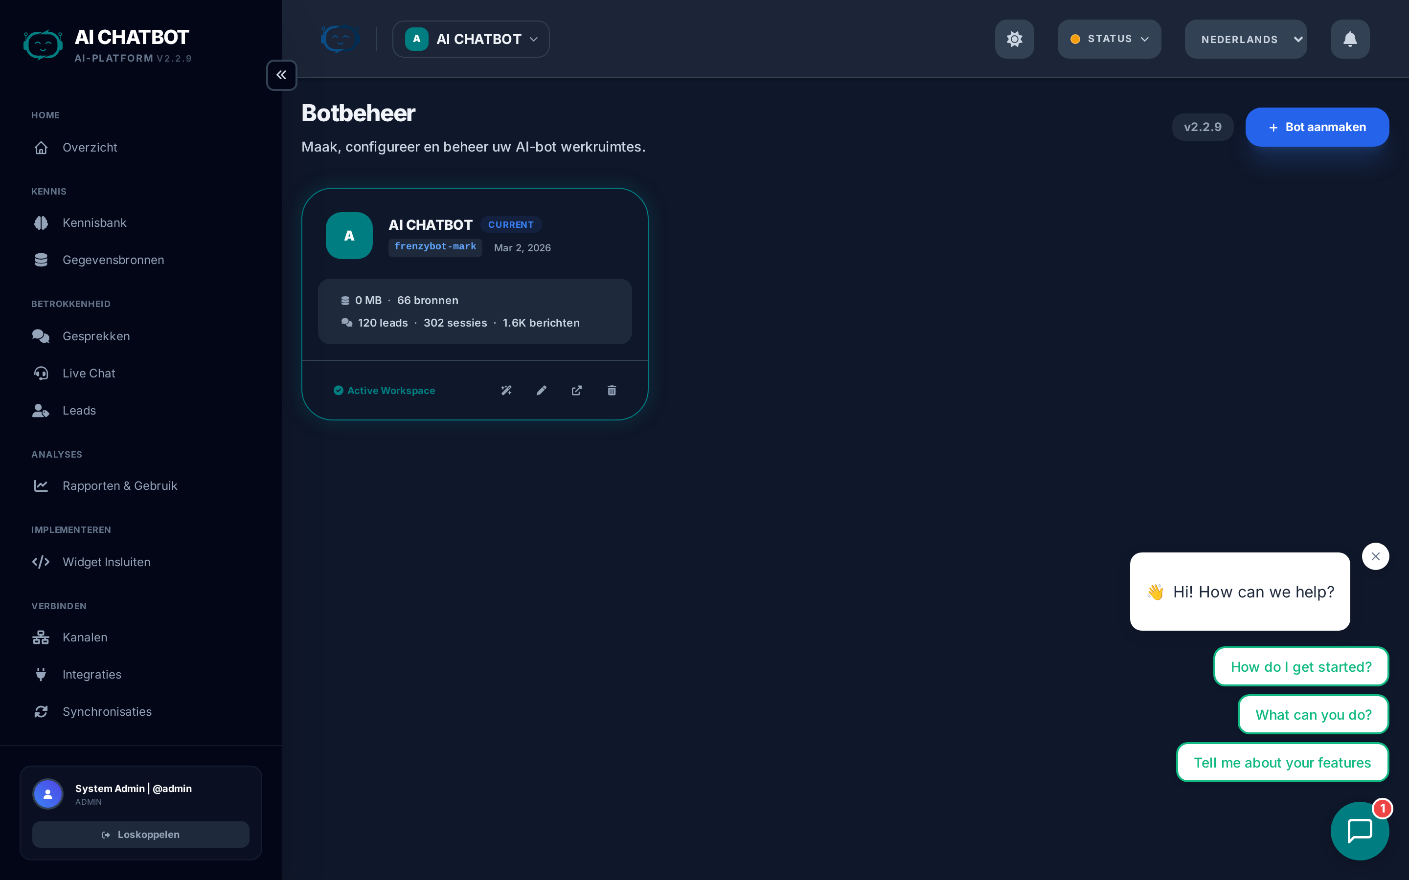Viewport: 1409px width, 880px height.
Task: Toggle the STATUS indicator menu
Action: (1108, 39)
